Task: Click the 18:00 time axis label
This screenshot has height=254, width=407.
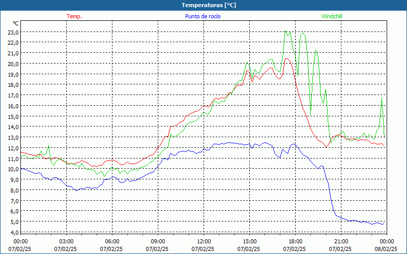Action: (x=296, y=242)
